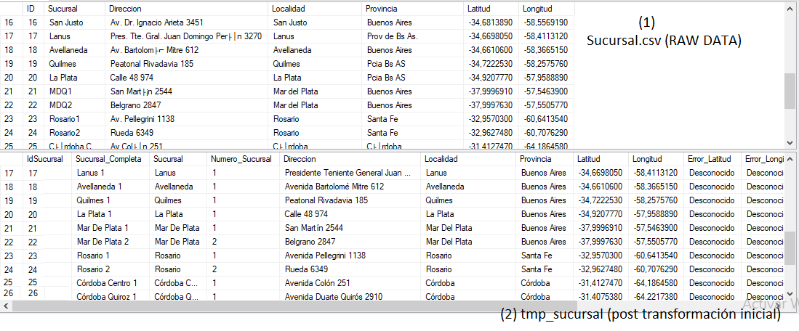This screenshot has height=331, width=799.
Task: Select the Latitud value -34,6813890
Action: (491, 23)
